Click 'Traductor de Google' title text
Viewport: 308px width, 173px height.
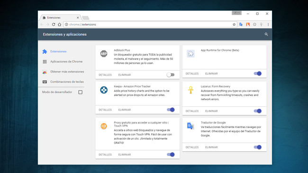[213, 122]
